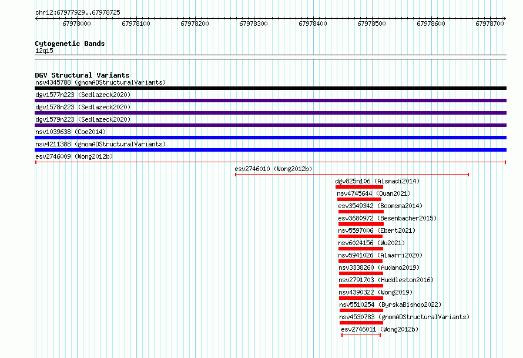
Task: Open variant esv3680972 (Besenbacher2015) label
Action: pos(387,218)
